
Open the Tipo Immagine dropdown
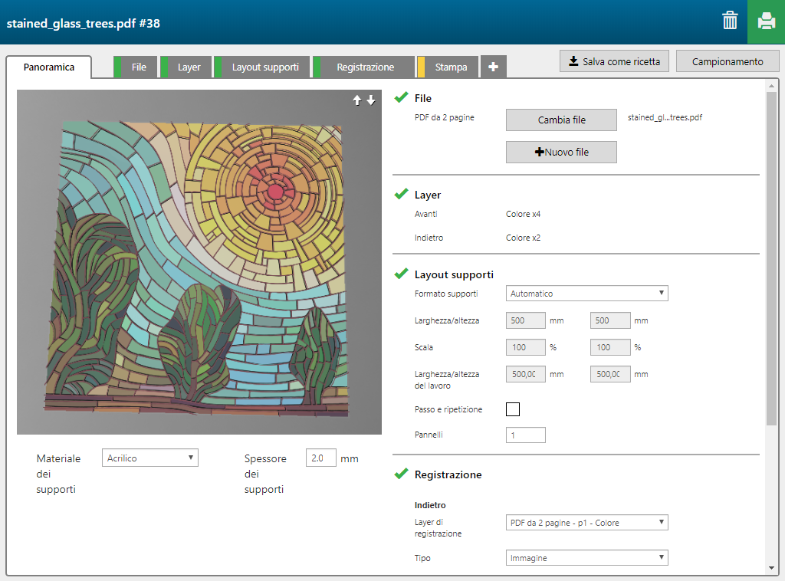586,558
